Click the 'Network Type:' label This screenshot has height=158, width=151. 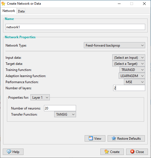pyautogui.click(x=16, y=45)
